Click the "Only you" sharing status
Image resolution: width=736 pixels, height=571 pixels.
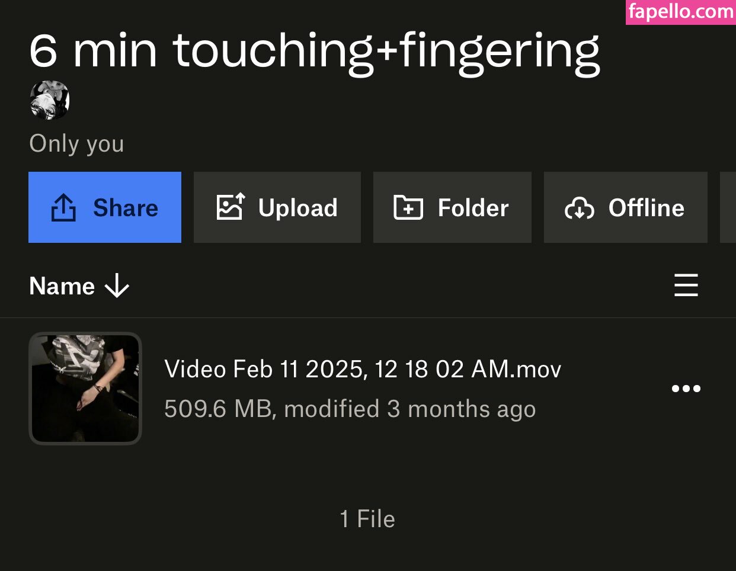coord(76,143)
